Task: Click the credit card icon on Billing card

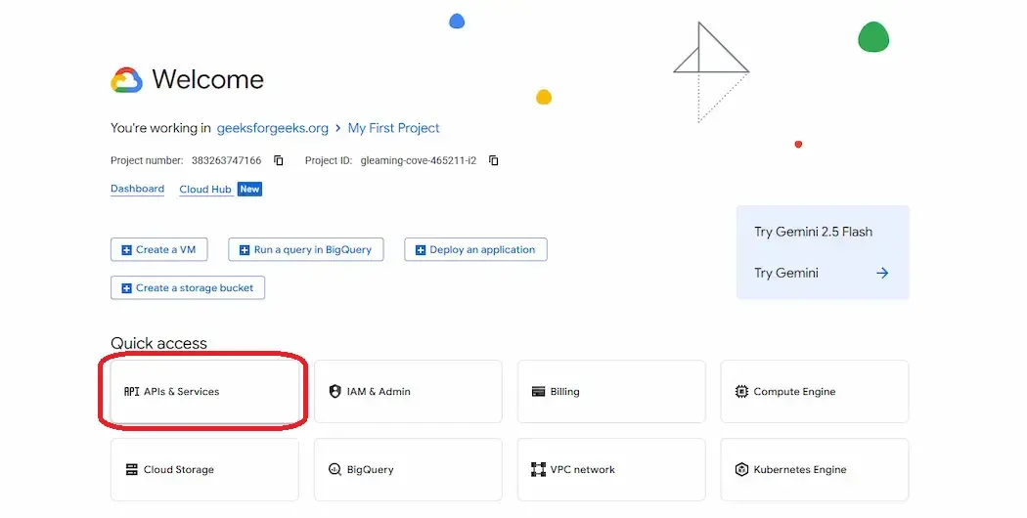Action: pyautogui.click(x=538, y=392)
